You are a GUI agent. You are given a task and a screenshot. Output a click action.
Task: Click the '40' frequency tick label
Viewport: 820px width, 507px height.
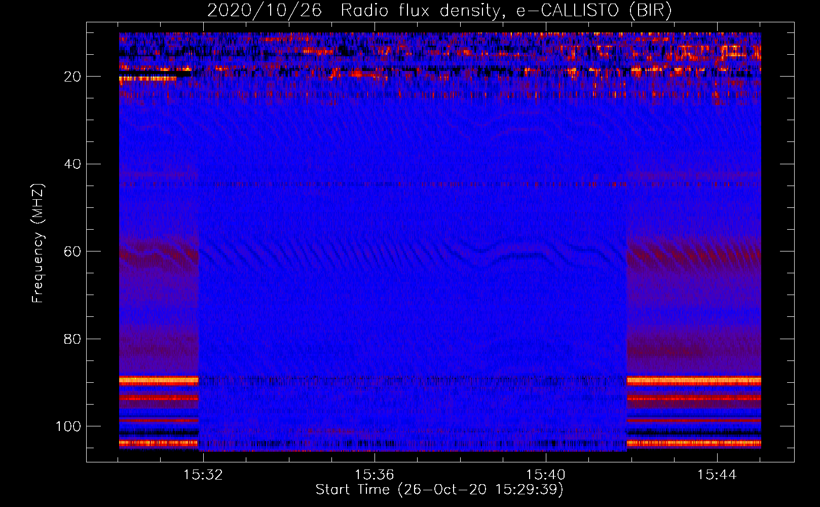[x=72, y=164]
